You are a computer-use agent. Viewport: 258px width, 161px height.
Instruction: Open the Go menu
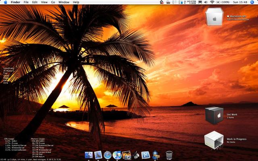[x=53, y=2]
